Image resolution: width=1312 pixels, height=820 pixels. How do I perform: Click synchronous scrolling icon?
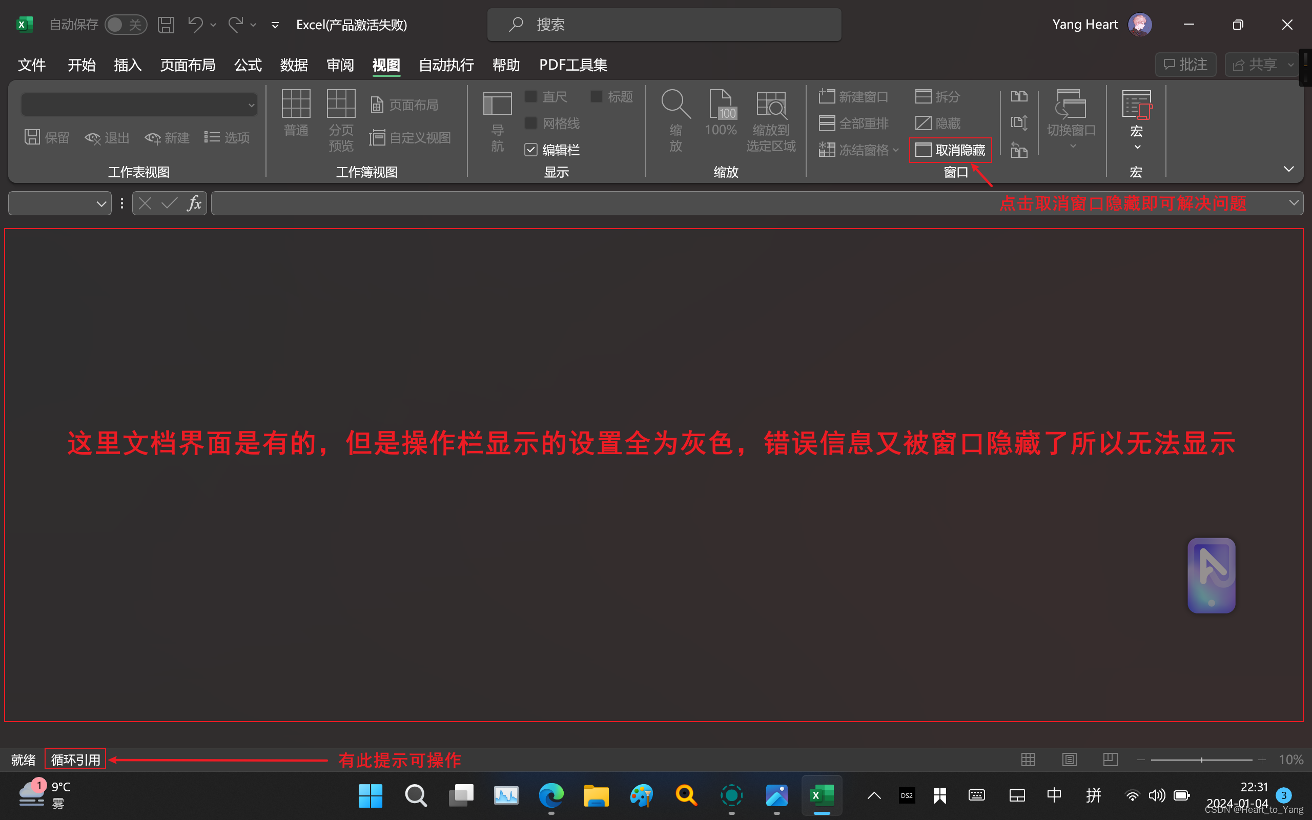click(1019, 123)
